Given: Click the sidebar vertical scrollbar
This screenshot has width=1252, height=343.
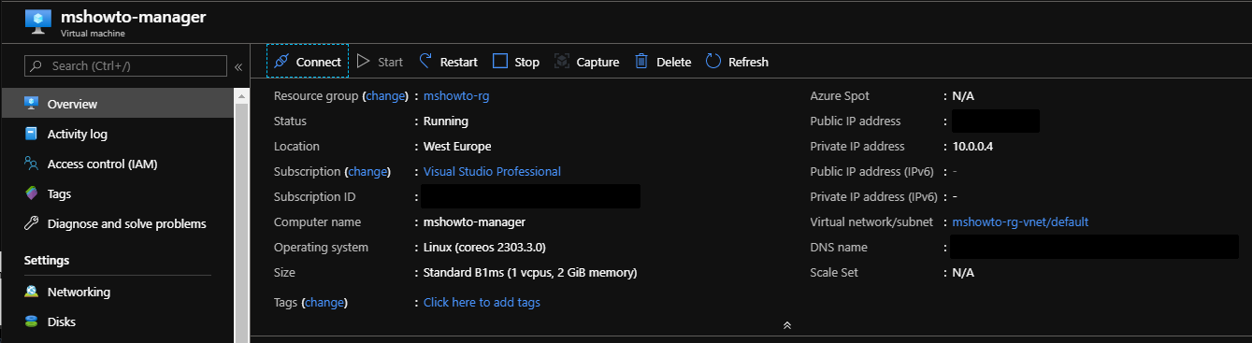Looking at the screenshot, I should (241, 215).
